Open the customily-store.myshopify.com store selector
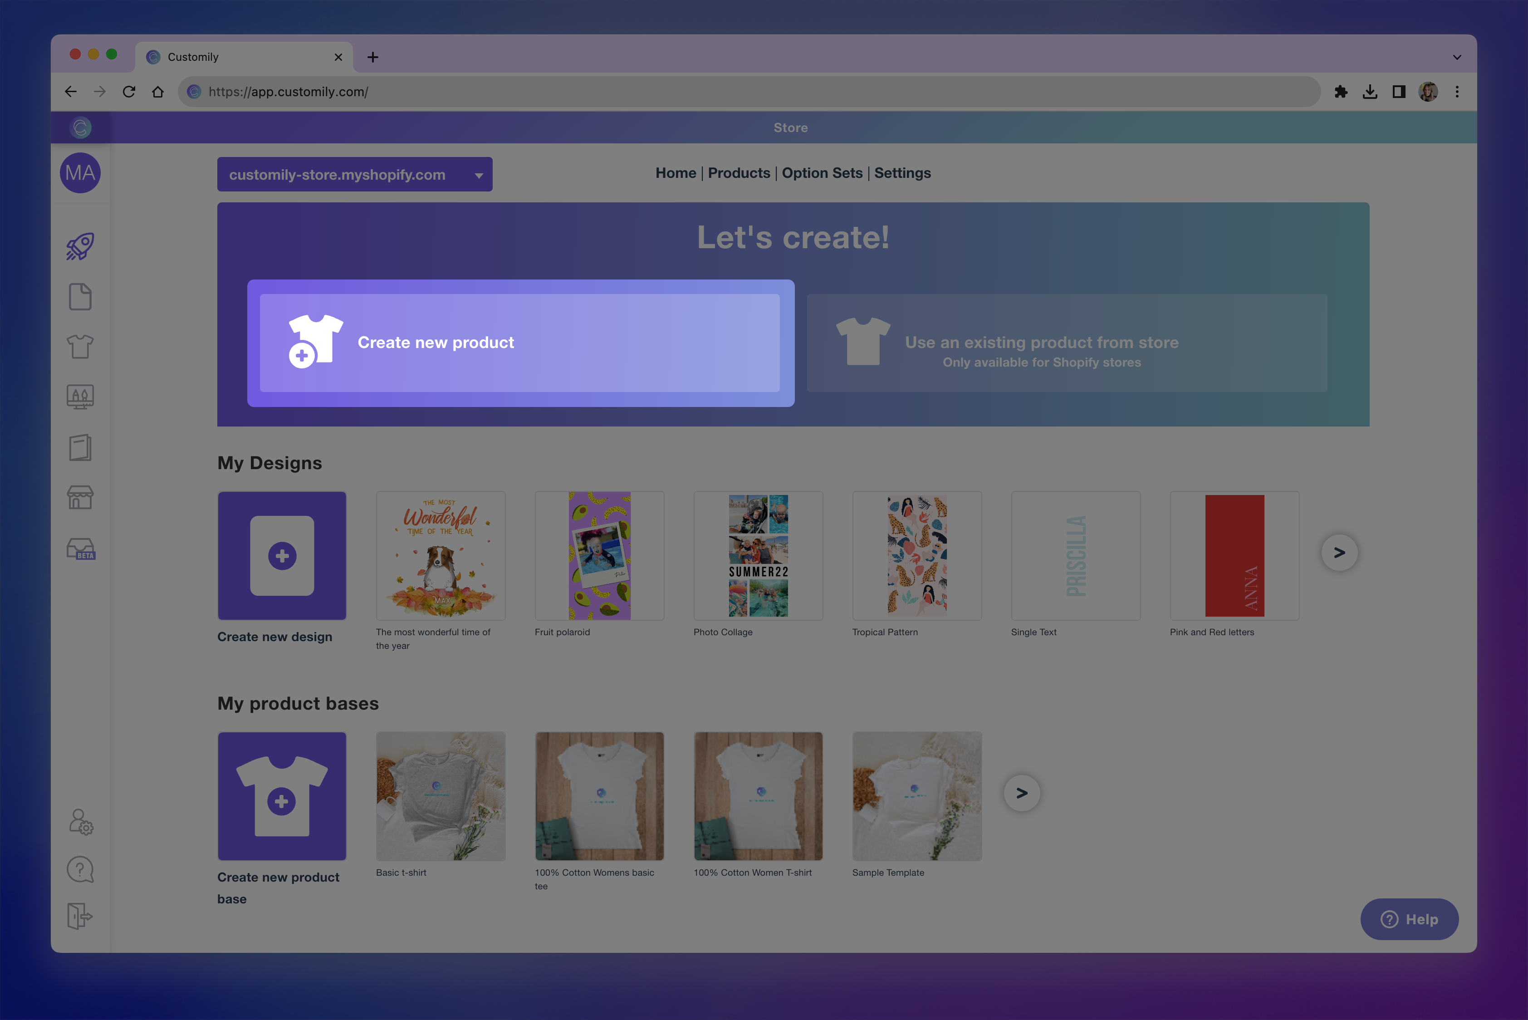This screenshot has height=1020, width=1528. pyautogui.click(x=354, y=174)
